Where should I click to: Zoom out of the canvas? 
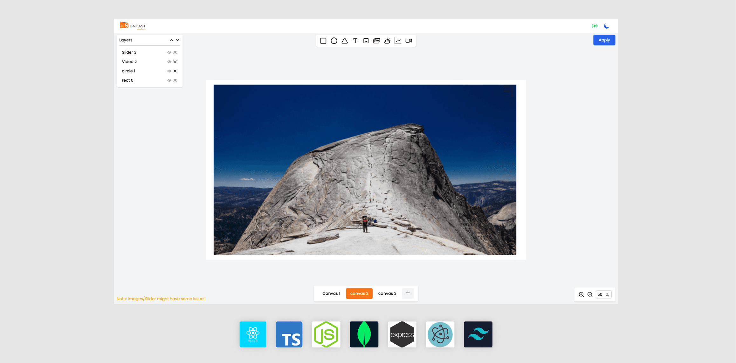(590, 294)
